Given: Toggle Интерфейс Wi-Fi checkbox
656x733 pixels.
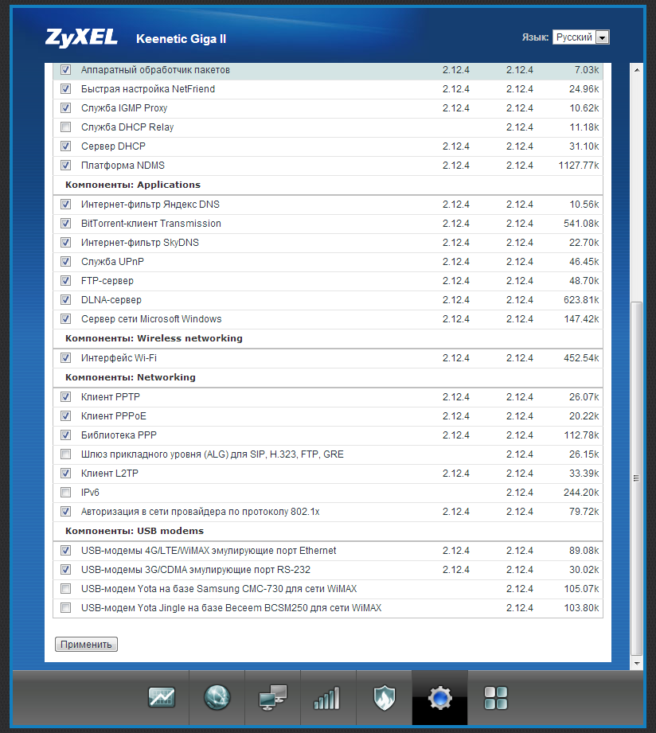Looking at the screenshot, I should click(x=66, y=358).
